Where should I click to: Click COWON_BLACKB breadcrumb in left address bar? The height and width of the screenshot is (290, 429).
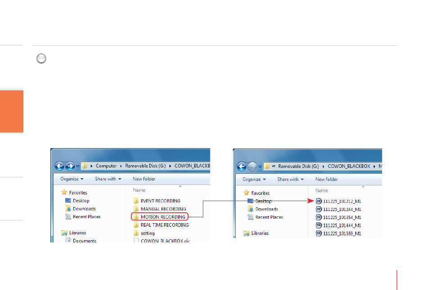point(192,166)
